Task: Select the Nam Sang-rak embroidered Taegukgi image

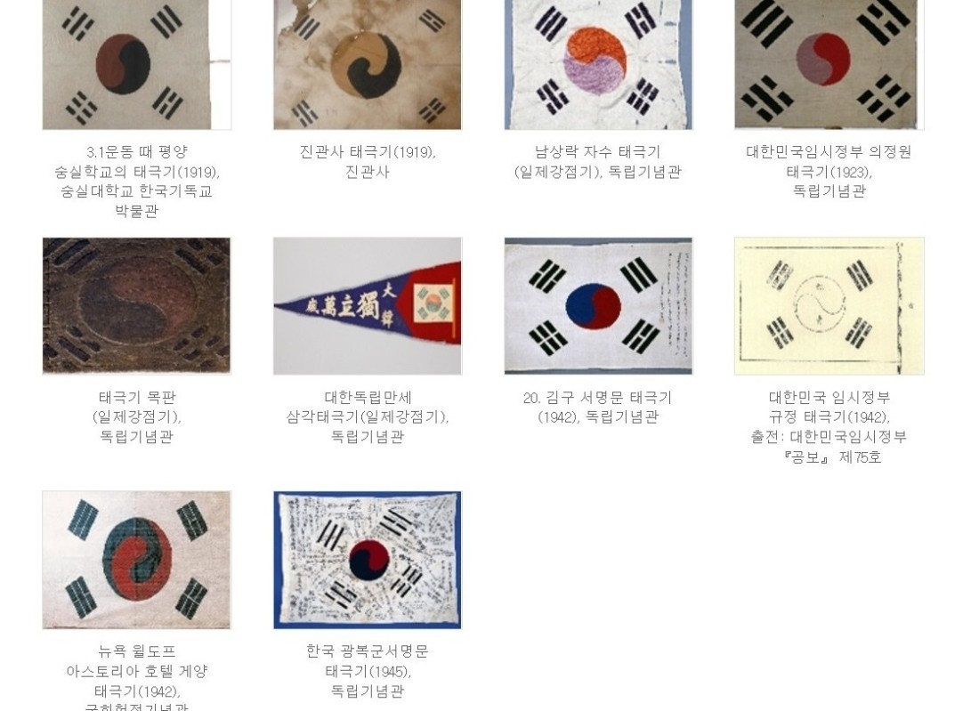Action: [598, 65]
